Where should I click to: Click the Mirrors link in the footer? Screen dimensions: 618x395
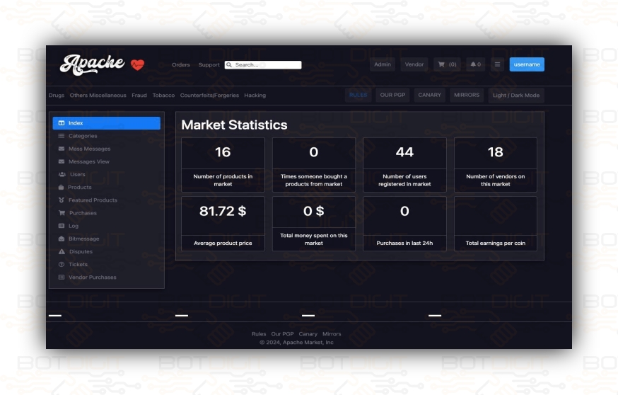332,334
